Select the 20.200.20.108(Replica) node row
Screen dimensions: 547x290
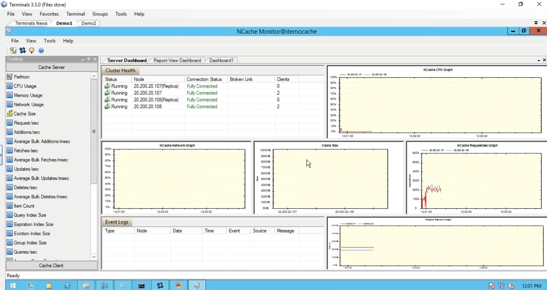[214, 100]
